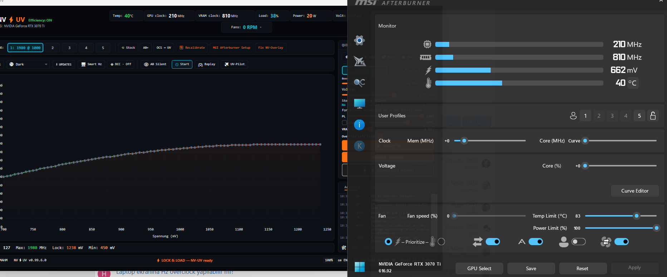
Task: Click the Start button in NV-UV
Action: (182, 64)
